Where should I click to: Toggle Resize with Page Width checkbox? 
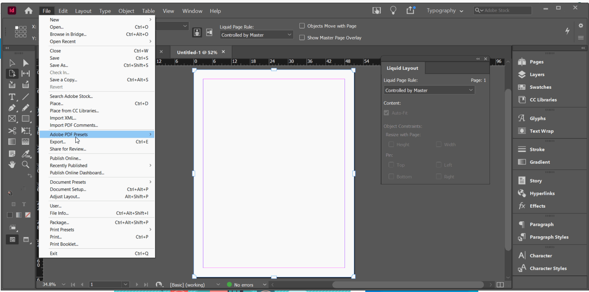439,144
